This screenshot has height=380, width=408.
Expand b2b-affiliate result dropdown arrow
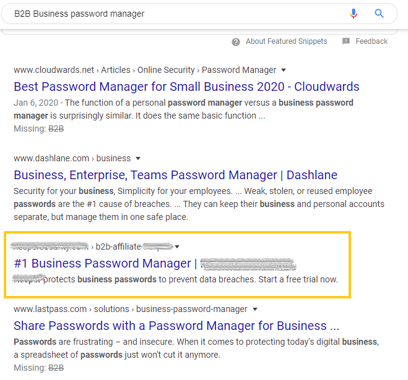(177, 247)
